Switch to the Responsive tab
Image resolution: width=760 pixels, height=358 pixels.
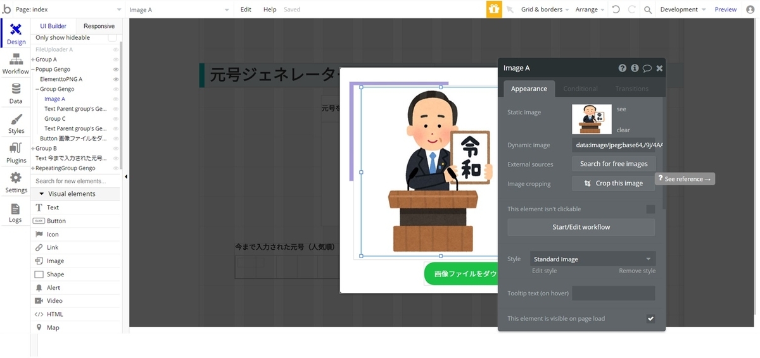(x=99, y=26)
